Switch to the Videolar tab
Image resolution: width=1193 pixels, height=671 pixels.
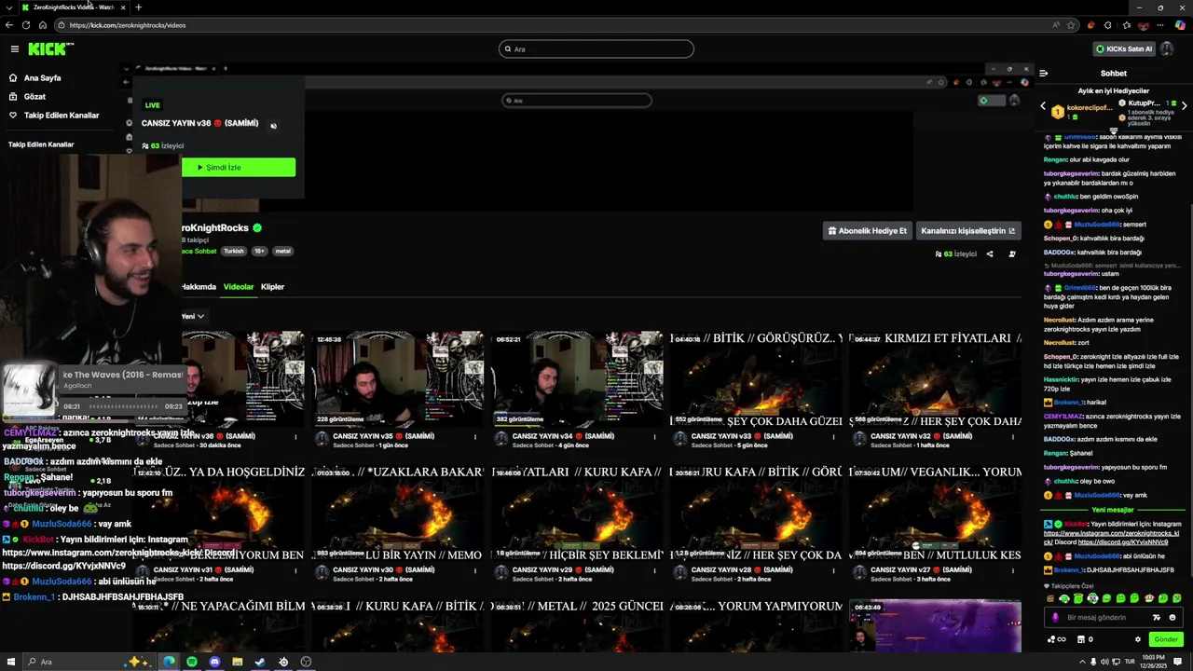pyautogui.click(x=239, y=287)
